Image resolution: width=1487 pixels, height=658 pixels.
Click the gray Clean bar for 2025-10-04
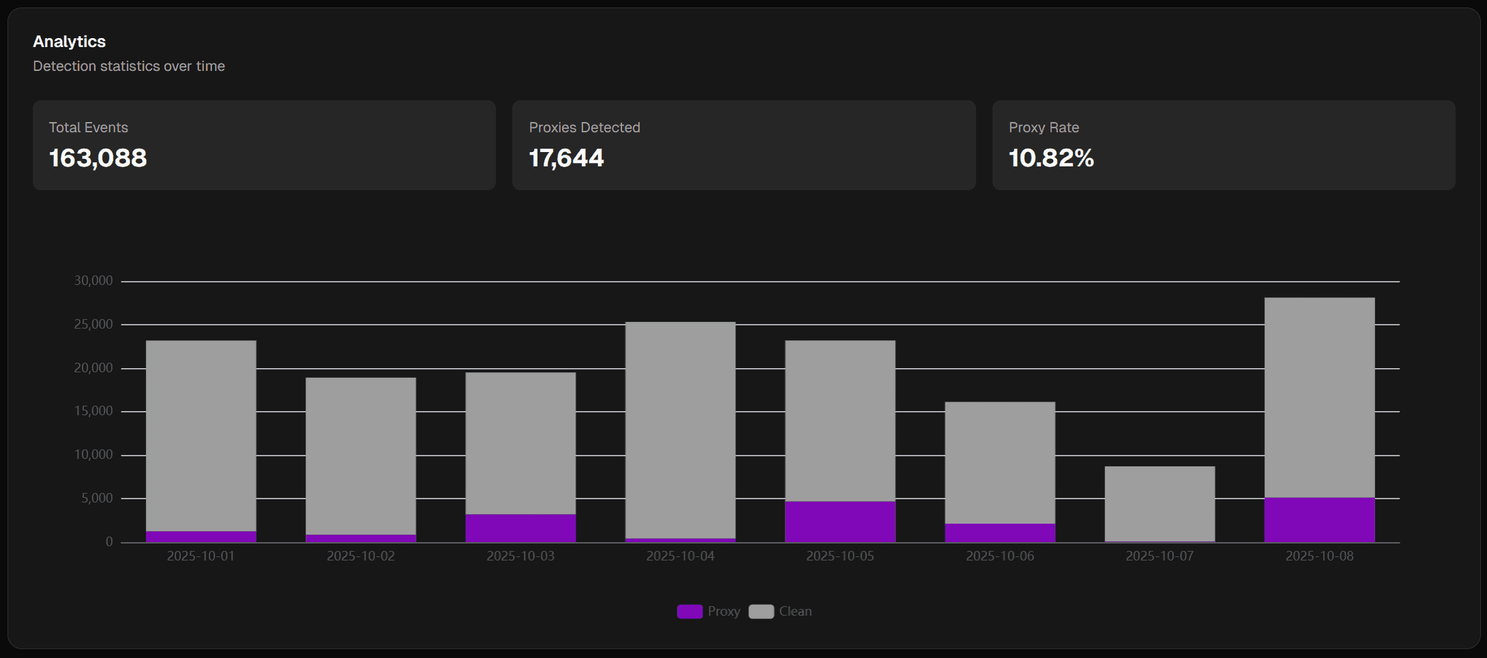point(680,430)
